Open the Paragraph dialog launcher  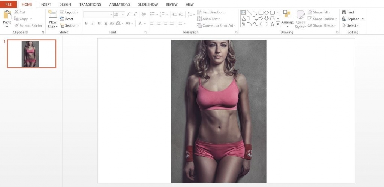237,32
